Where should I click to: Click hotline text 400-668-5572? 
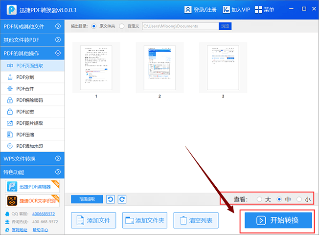coord(45,222)
